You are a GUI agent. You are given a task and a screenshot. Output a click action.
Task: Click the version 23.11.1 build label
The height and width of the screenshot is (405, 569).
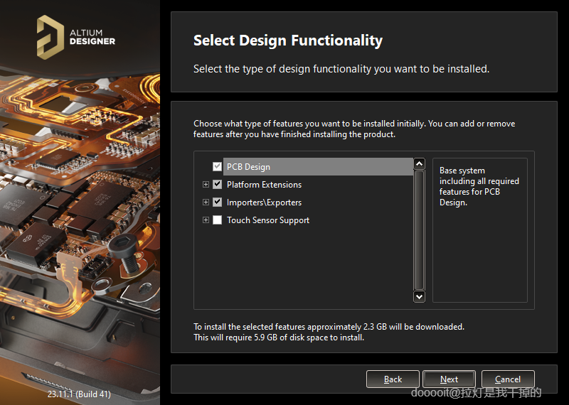click(x=79, y=393)
